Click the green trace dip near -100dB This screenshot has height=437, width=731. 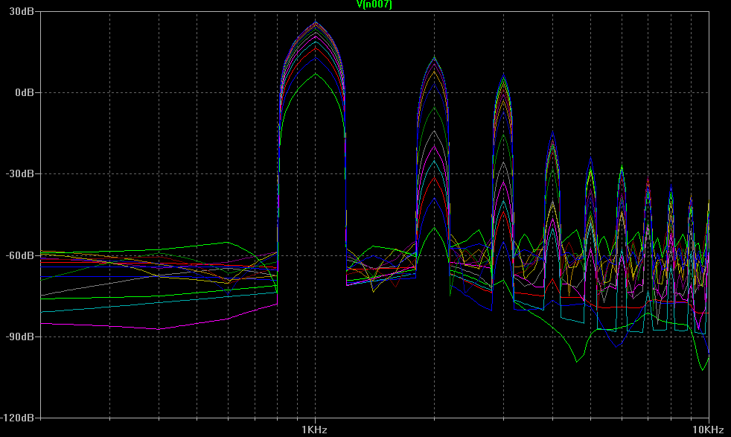click(x=577, y=362)
